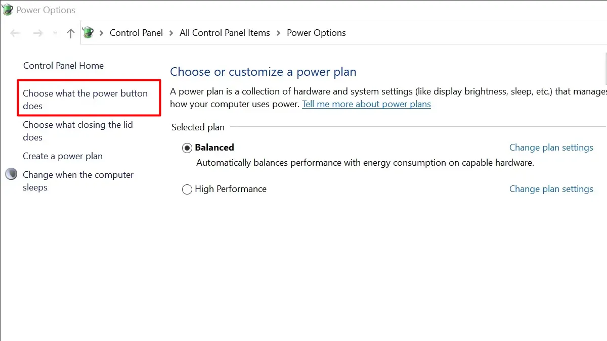The height and width of the screenshot is (341, 607).
Task: Go to All Control Panel Items breadcrumb
Action: 225,33
